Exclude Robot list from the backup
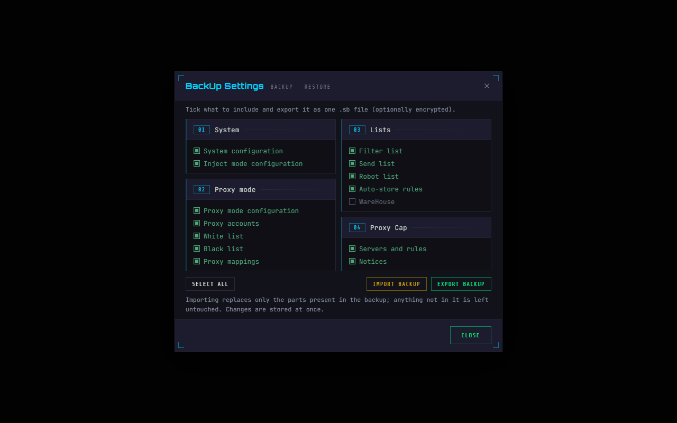 352,176
